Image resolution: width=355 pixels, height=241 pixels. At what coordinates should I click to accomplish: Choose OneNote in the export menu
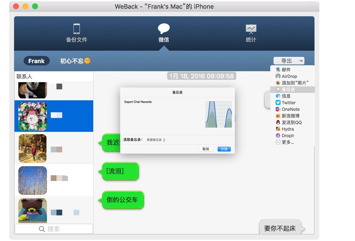(x=292, y=109)
